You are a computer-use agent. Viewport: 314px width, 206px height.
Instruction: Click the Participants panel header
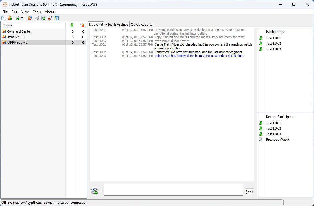[275, 31]
